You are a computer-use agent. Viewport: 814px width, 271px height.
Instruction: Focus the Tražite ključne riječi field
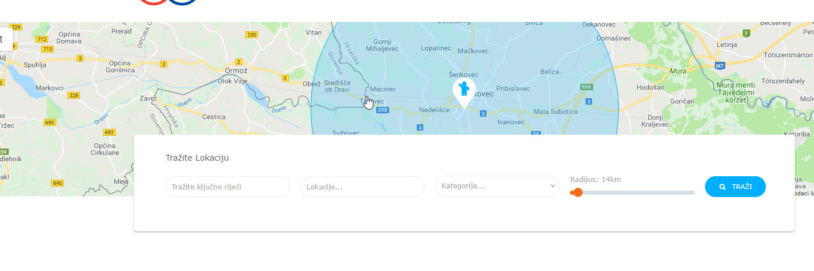coord(227,187)
